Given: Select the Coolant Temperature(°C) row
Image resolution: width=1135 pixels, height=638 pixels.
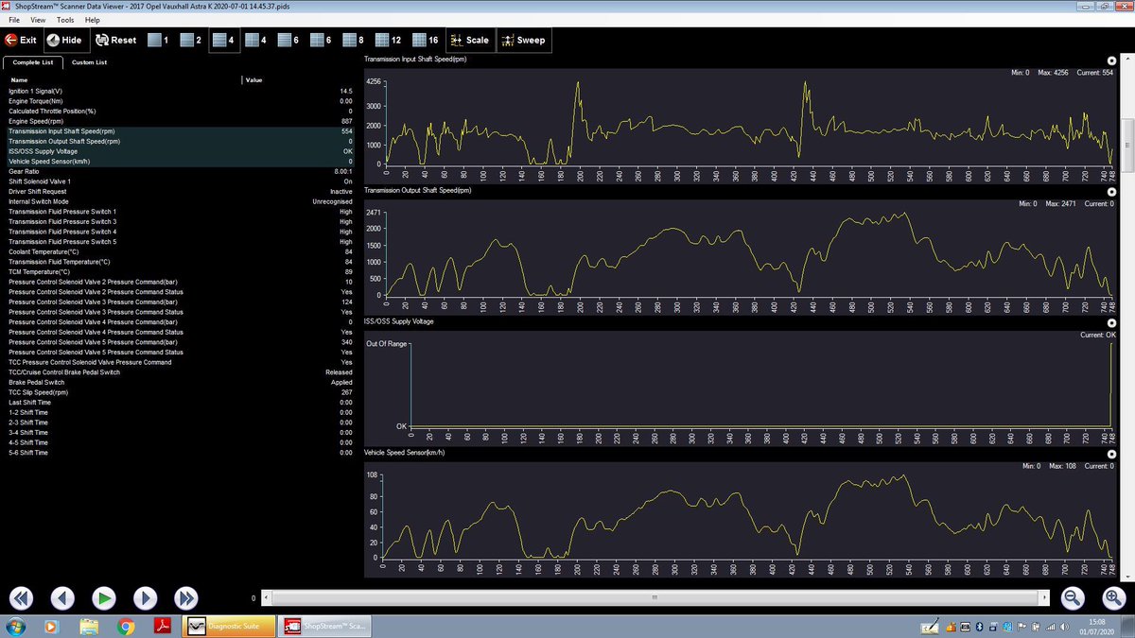Looking at the screenshot, I should [180, 252].
